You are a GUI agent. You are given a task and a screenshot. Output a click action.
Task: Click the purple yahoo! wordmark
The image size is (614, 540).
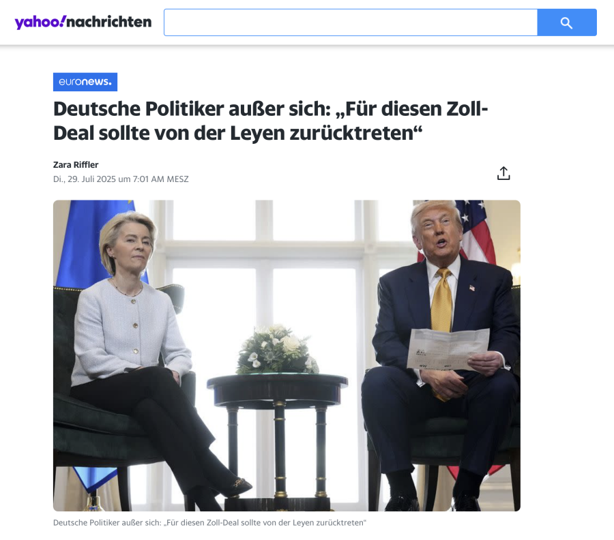[40, 22]
